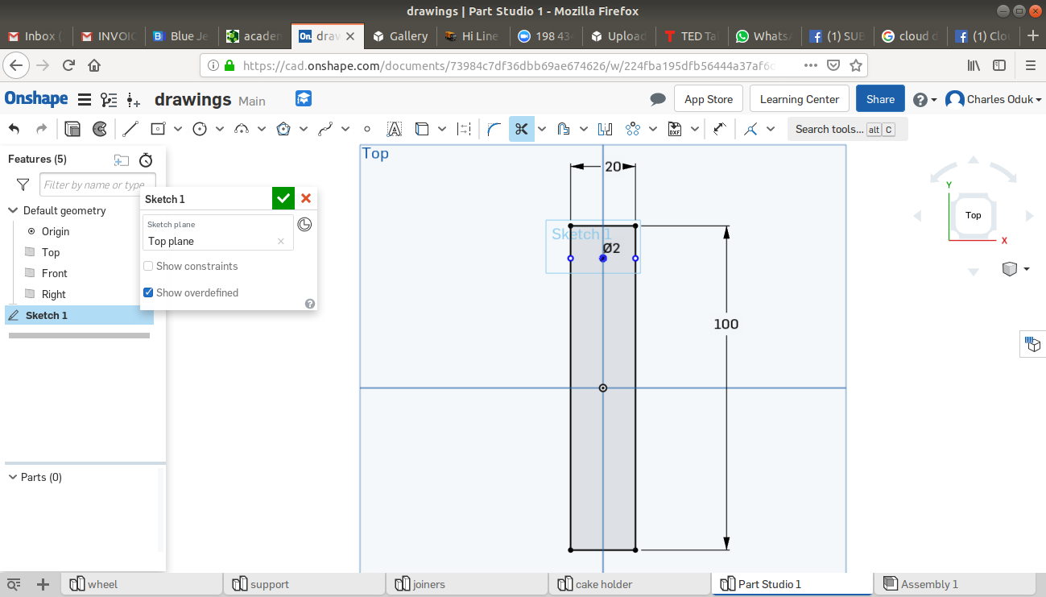The image size is (1046, 597).
Task: Select the Sketch fillet tool
Action: (494, 129)
